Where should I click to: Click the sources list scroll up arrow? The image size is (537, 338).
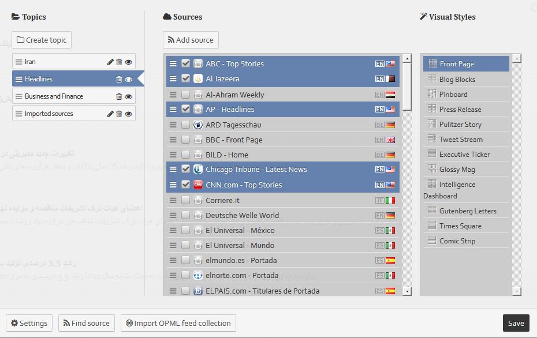pyautogui.click(x=407, y=58)
